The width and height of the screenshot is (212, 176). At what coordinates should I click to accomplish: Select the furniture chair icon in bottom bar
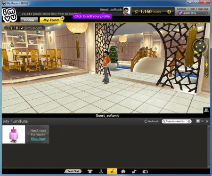pyautogui.click(x=112, y=171)
